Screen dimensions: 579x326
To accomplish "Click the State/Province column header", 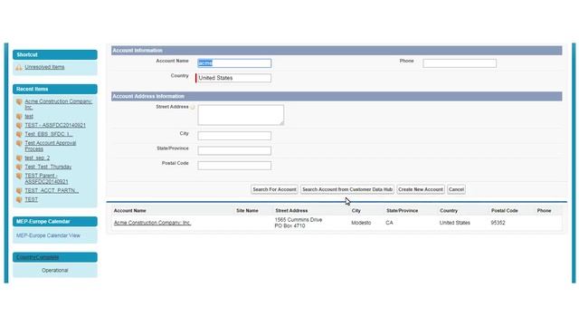I will click(402, 211).
